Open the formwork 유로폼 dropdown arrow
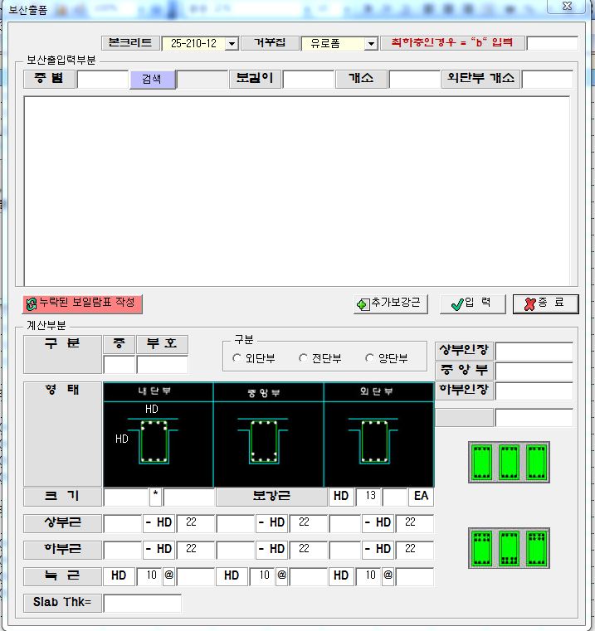This screenshot has height=631, width=595. tap(371, 43)
